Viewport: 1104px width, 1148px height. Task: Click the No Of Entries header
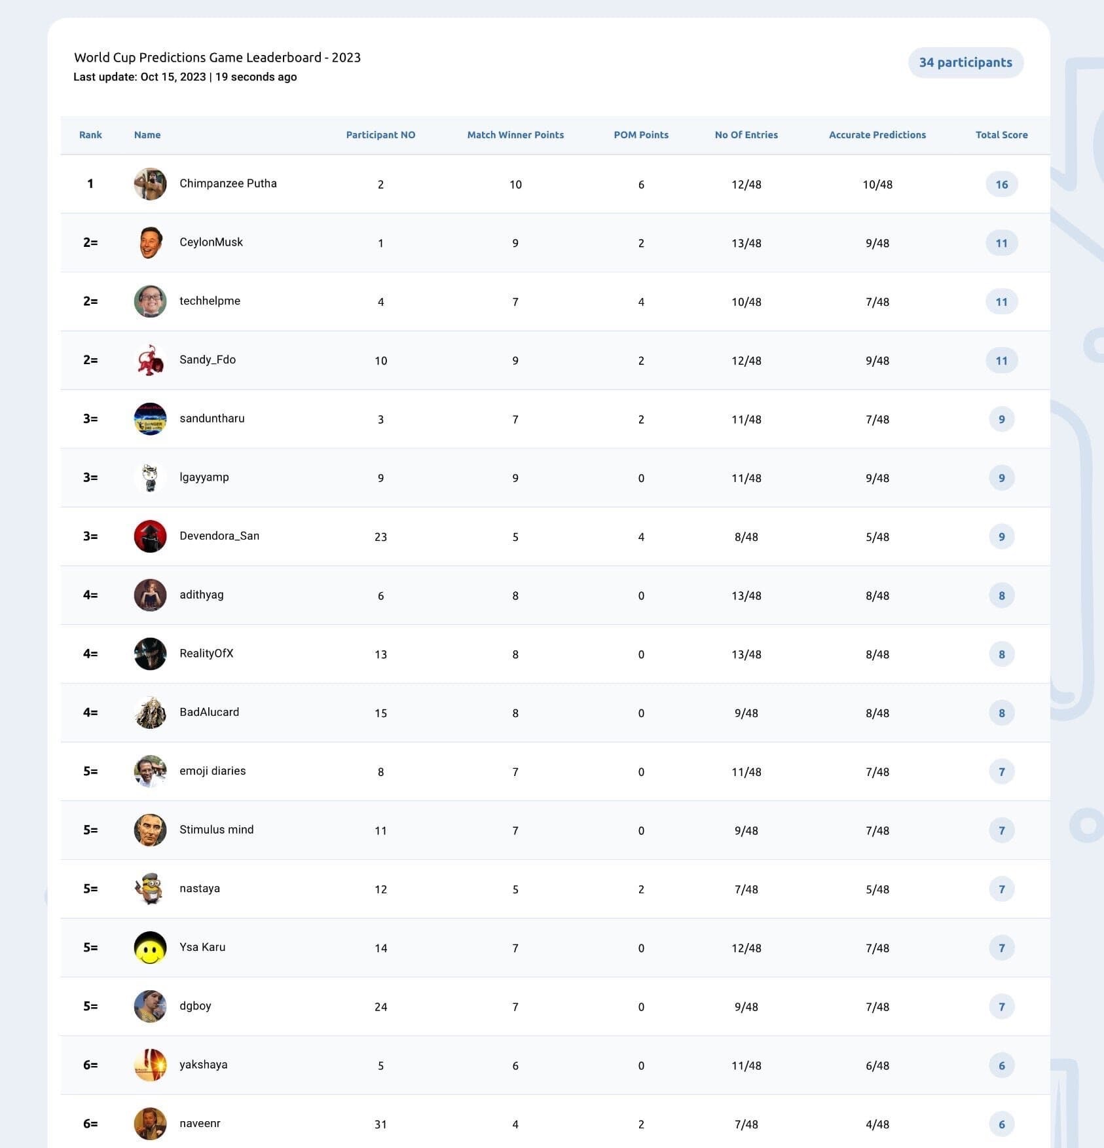pyautogui.click(x=746, y=135)
